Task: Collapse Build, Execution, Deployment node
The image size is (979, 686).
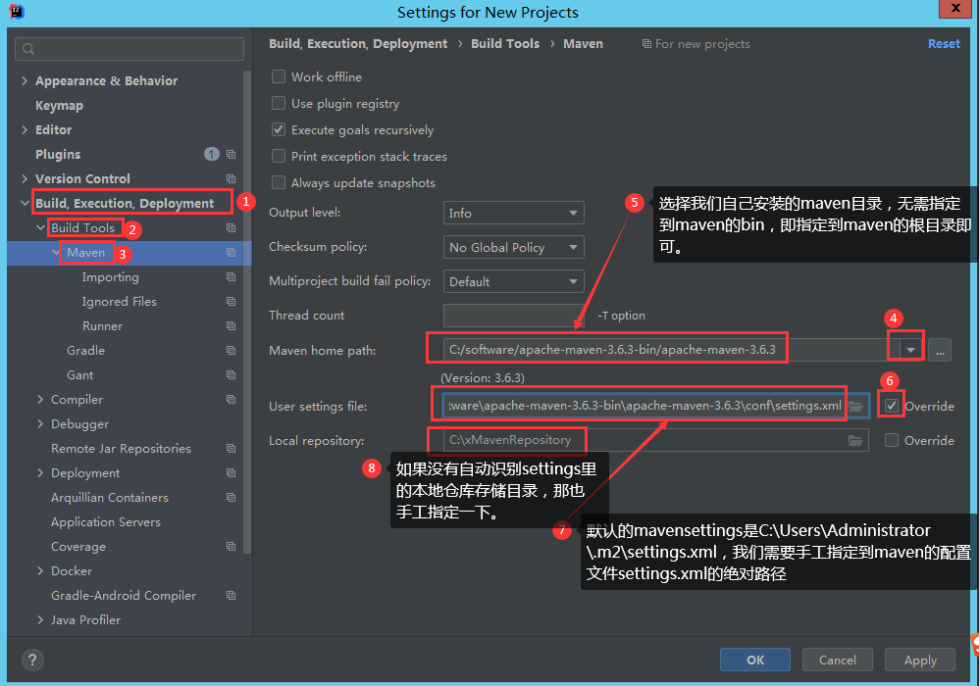Action: point(25,203)
